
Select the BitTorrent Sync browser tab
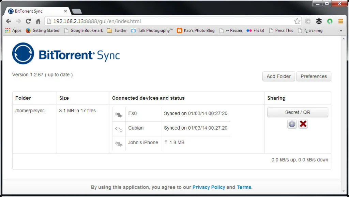click(37, 11)
